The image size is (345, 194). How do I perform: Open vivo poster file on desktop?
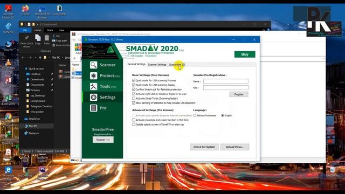tap(59, 10)
